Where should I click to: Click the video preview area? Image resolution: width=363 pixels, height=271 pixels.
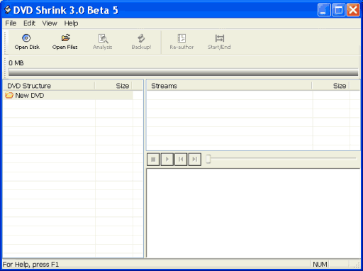click(253, 213)
